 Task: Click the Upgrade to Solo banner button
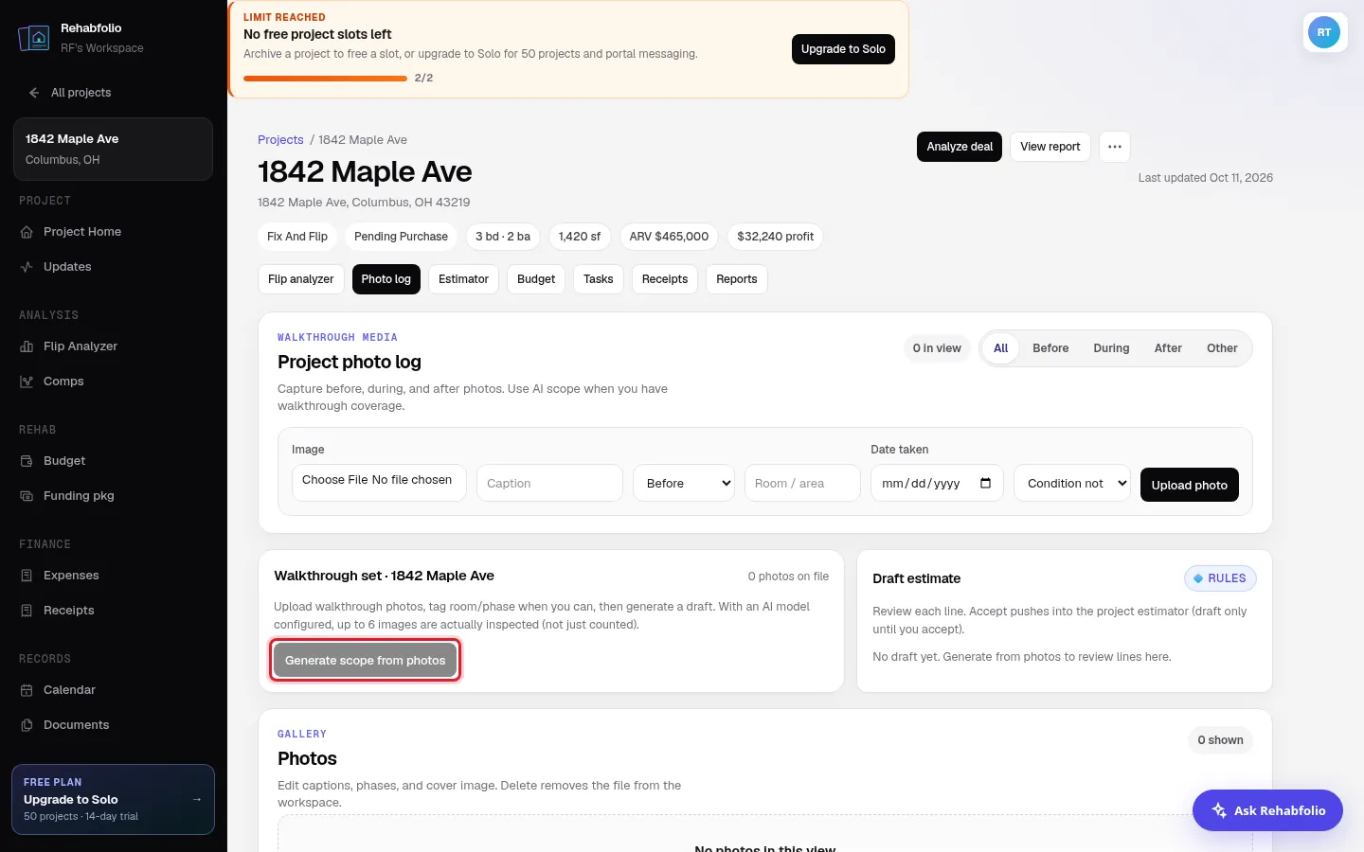pos(843,49)
